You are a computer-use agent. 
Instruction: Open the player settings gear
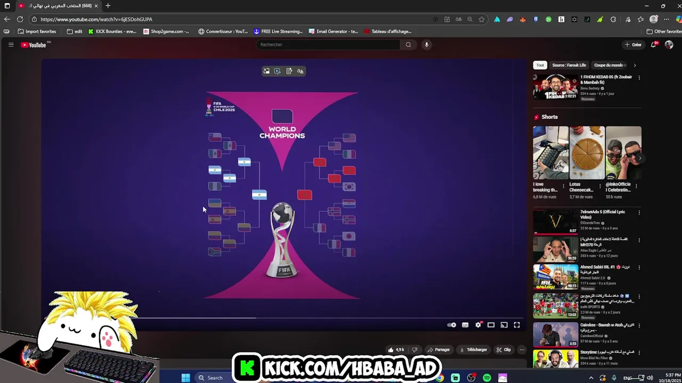[x=478, y=325]
